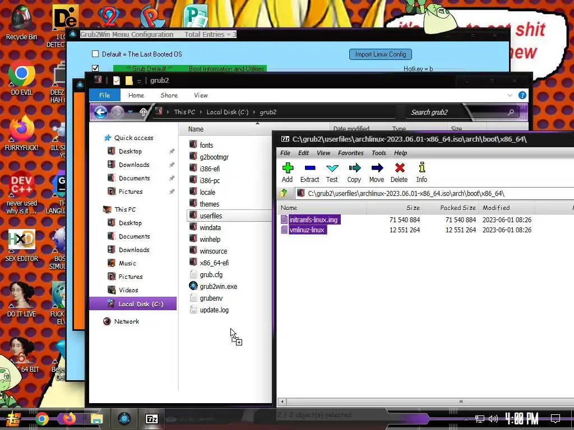Screen dimensions: 574x430
Task: Open quick access toolbar dropdown arrow
Action: click(139, 81)
